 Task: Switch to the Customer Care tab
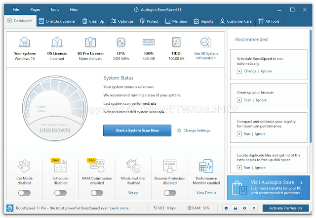click(x=236, y=21)
